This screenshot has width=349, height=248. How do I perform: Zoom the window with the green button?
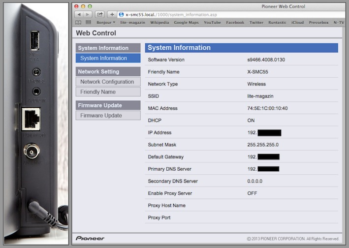click(90, 6)
